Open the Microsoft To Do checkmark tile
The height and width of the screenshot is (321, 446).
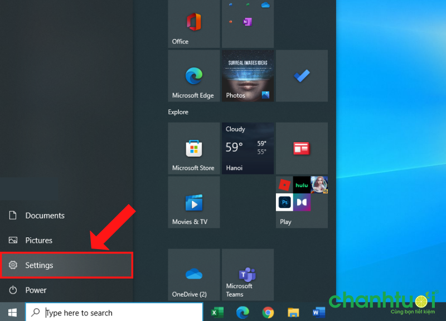pyautogui.click(x=302, y=76)
